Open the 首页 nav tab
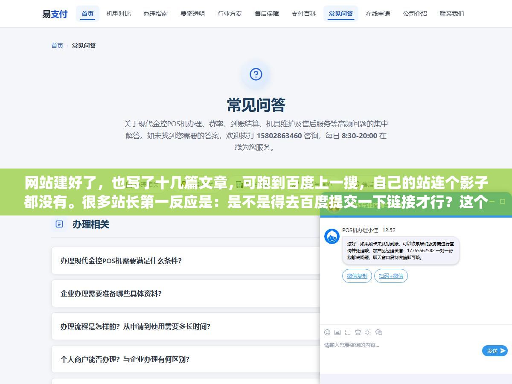The height and width of the screenshot is (384, 512). [x=87, y=14]
